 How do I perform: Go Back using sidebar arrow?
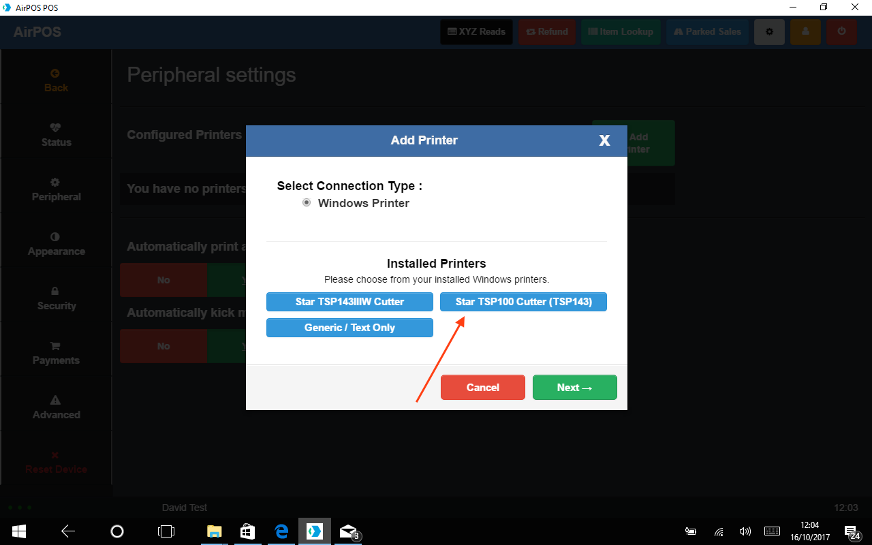coord(56,80)
